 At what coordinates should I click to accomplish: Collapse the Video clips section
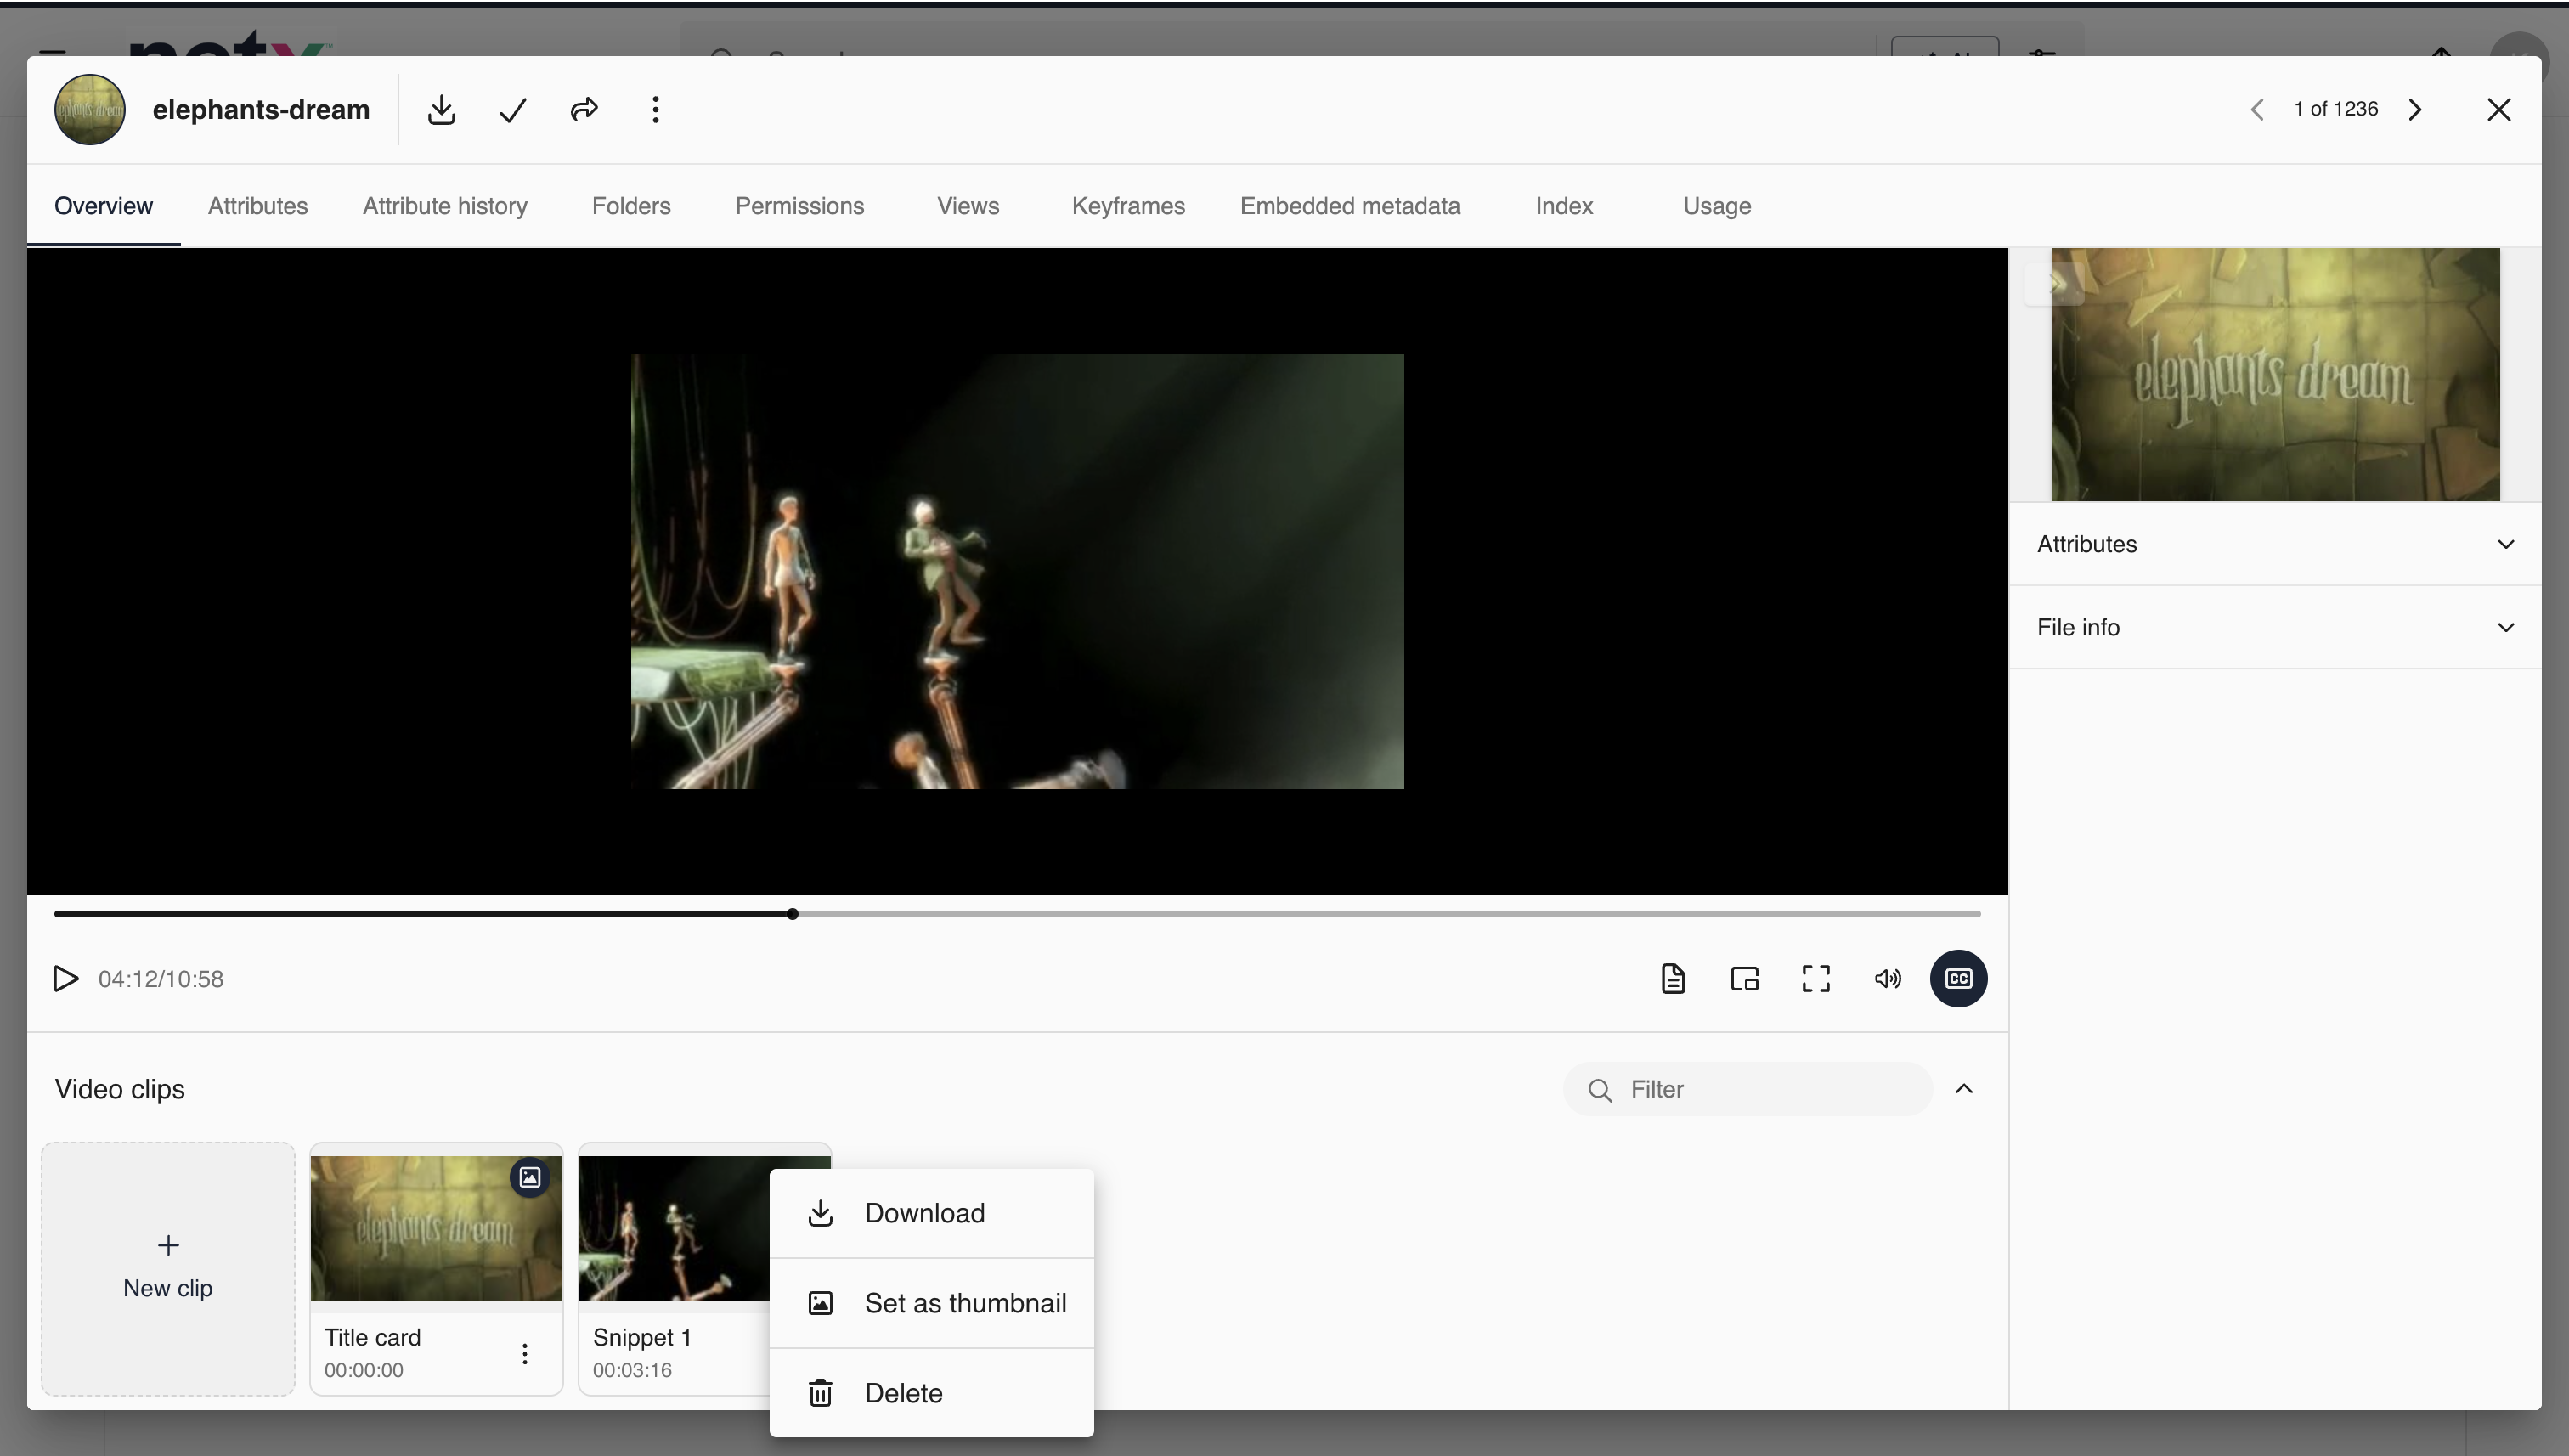click(1964, 1089)
